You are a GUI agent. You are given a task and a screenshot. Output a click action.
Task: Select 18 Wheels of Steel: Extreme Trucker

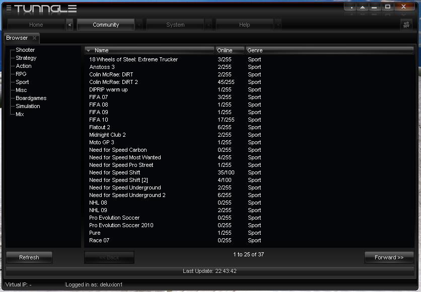(249, 59)
